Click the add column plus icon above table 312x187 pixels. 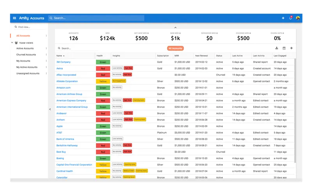point(291,48)
